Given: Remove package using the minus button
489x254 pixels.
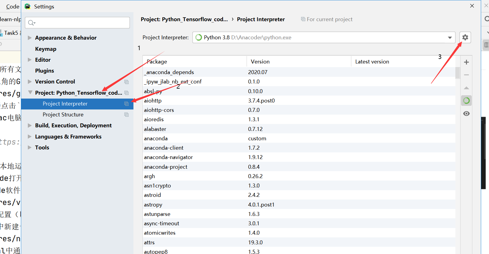Looking at the screenshot, I should click(x=466, y=75).
